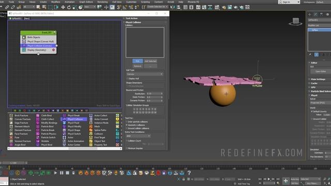331x186 pixels.
Task: Toggle Ground Collider checkbox in PhysX rollout
Action: click(312, 119)
